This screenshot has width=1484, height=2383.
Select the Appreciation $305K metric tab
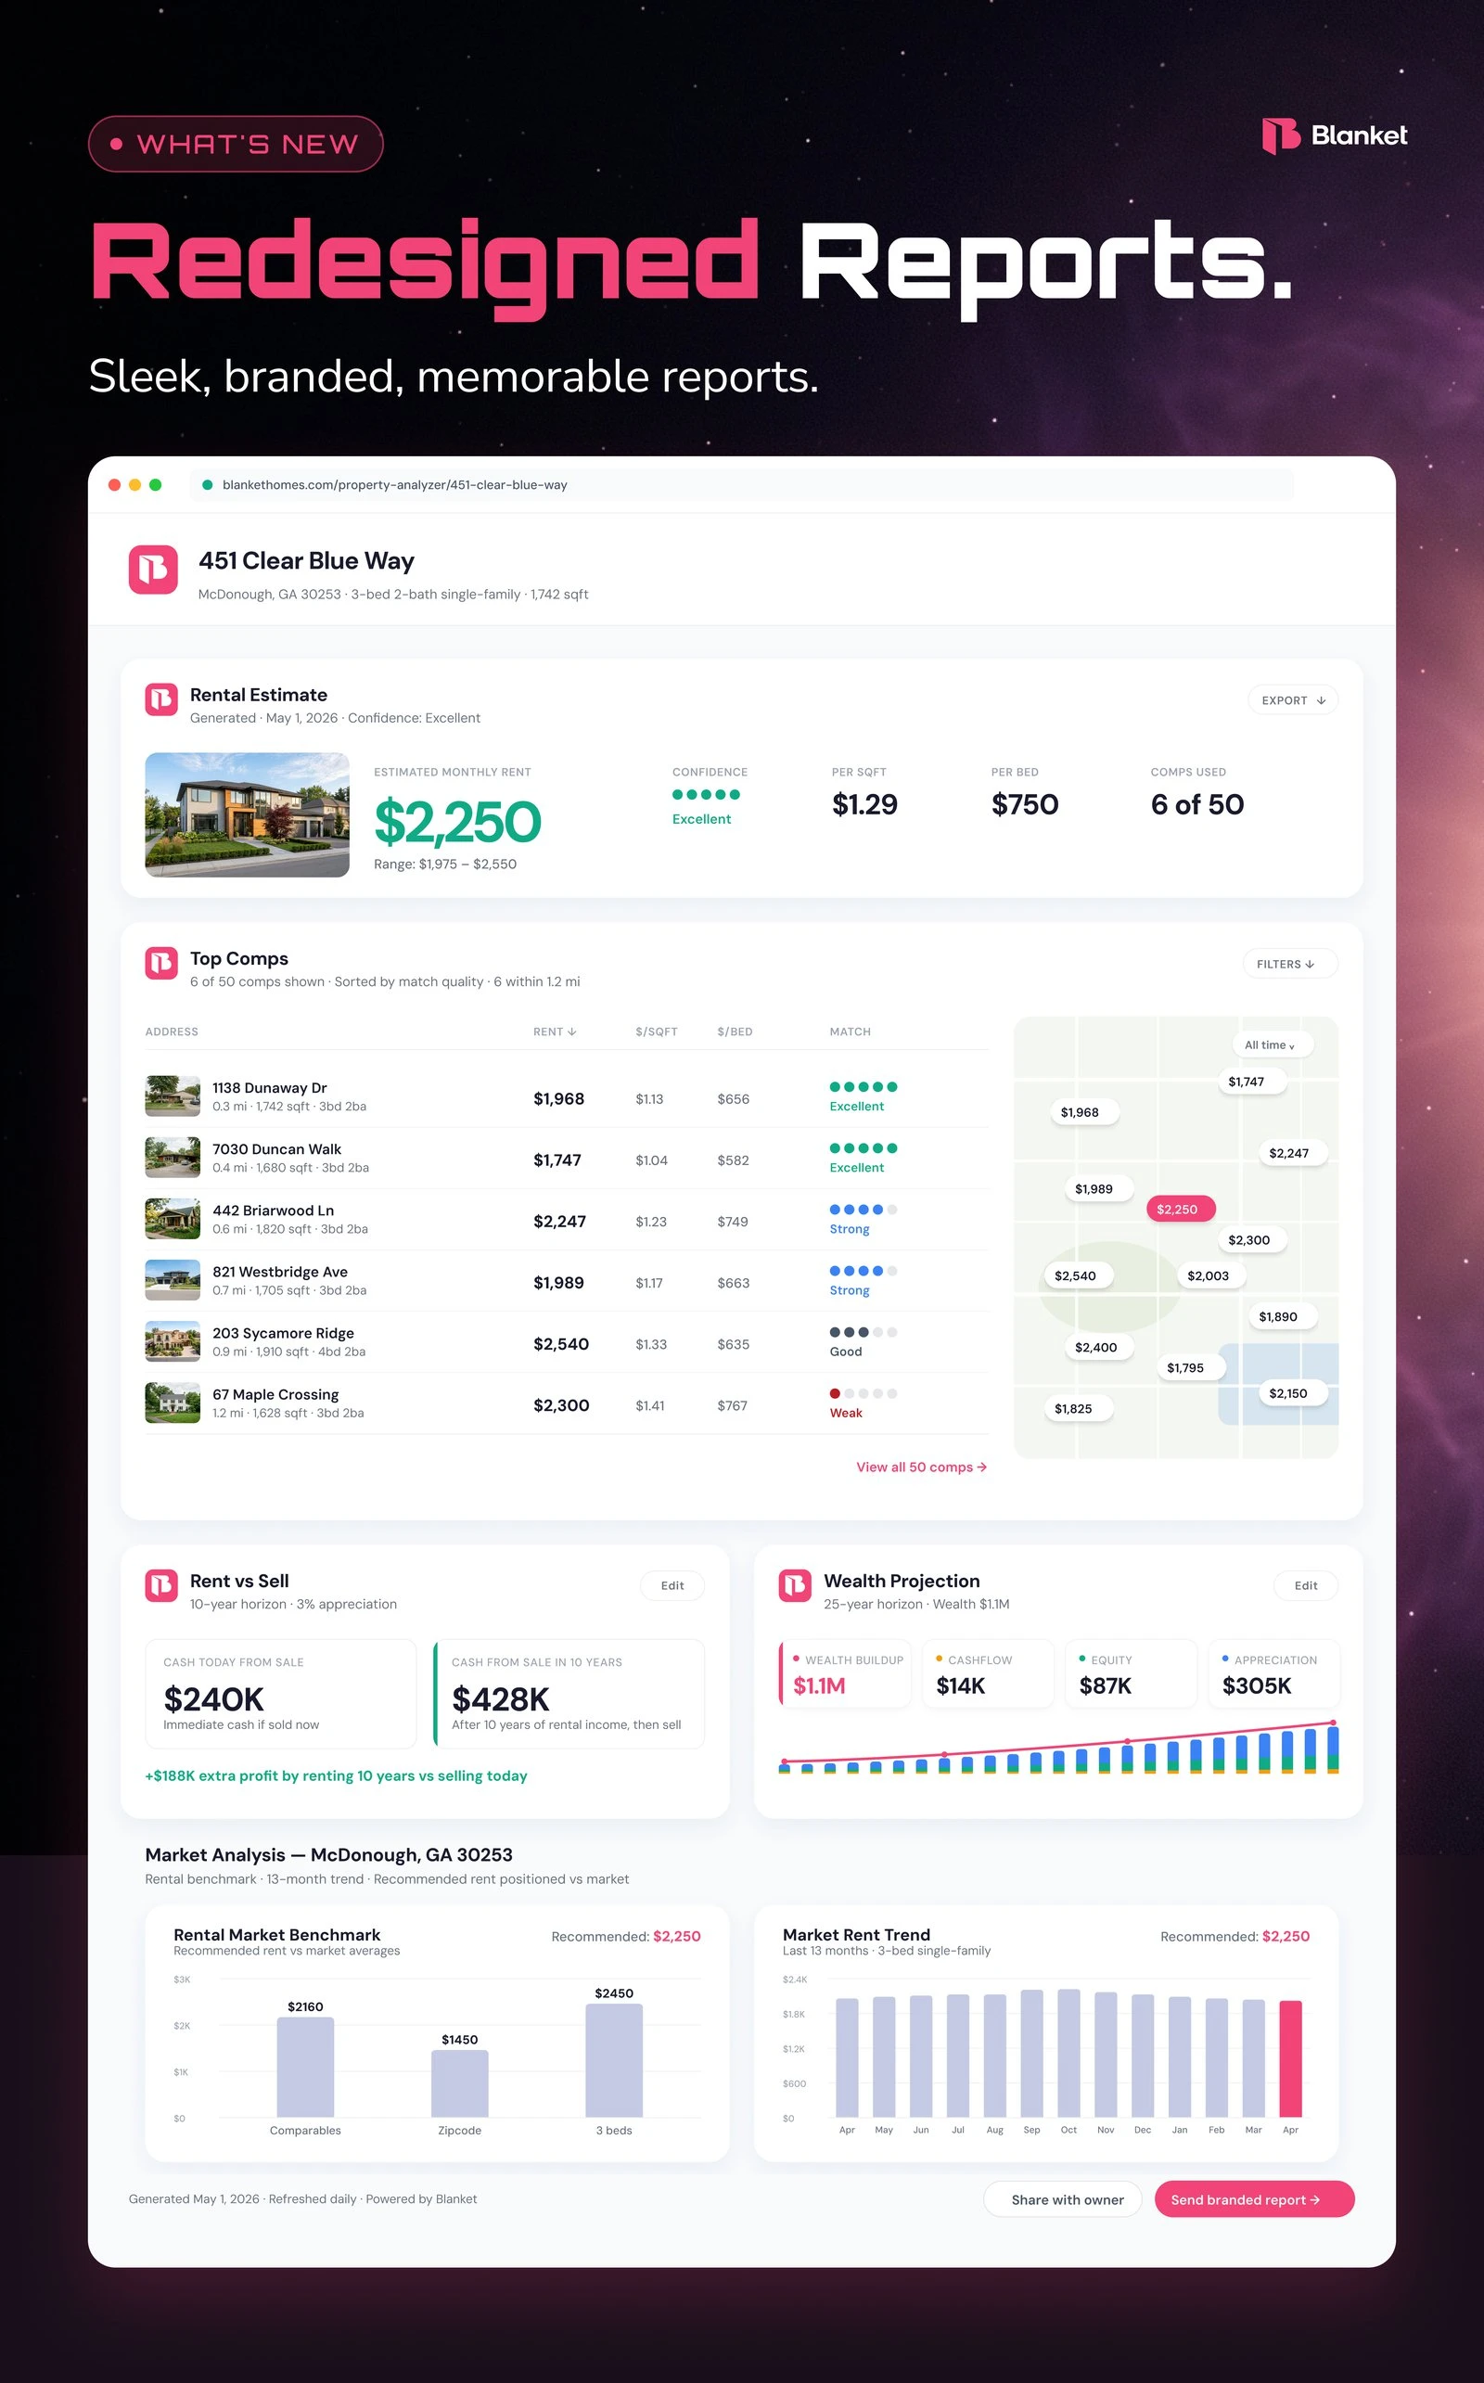(x=1274, y=1674)
